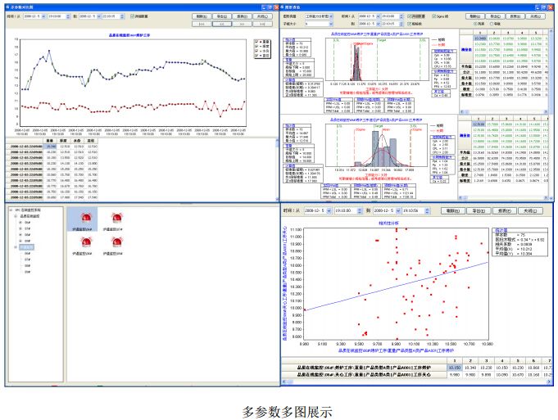This screenshot has width=558, height=420.
Task: Jump to first page in 多参数对比图 window
Action: (199, 25)
